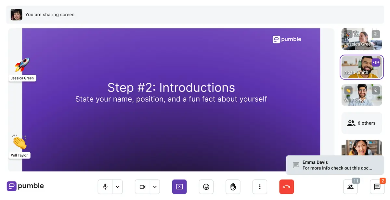Unmute Jessica Green's muted microphone indicator
Viewport: 390px width, 200px height.
(376, 34)
